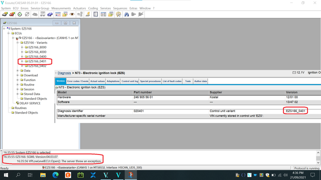Open the Service Group menu

[x=40, y=8]
